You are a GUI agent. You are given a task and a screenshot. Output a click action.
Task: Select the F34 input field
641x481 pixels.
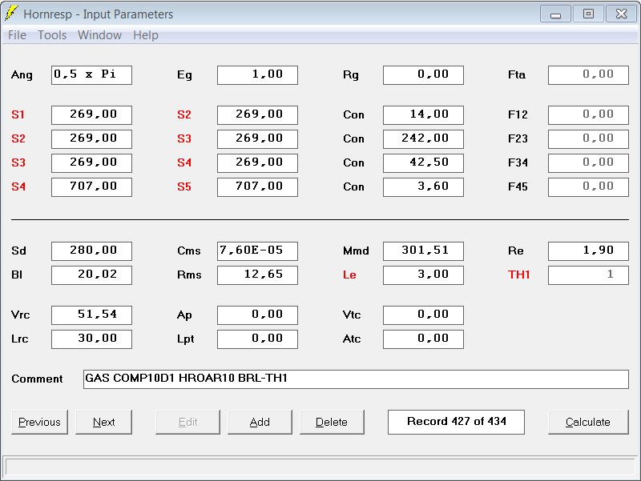coord(588,163)
